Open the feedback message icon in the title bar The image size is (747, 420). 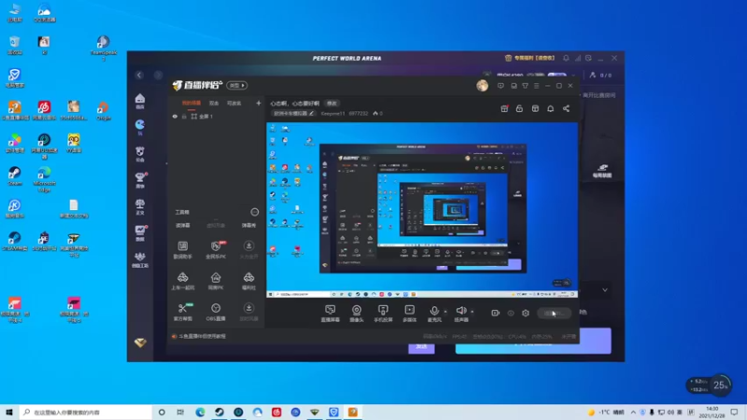[x=500, y=86]
